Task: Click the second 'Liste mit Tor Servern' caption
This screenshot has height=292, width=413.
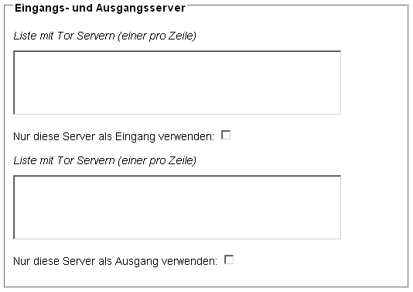Action: [x=105, y=160]
